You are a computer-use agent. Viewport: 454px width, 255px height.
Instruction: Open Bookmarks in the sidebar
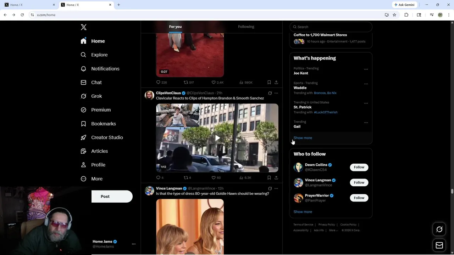98,124
